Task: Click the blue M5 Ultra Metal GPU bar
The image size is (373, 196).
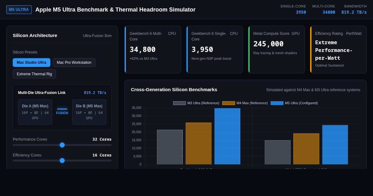Action: [x=335, y=145]
